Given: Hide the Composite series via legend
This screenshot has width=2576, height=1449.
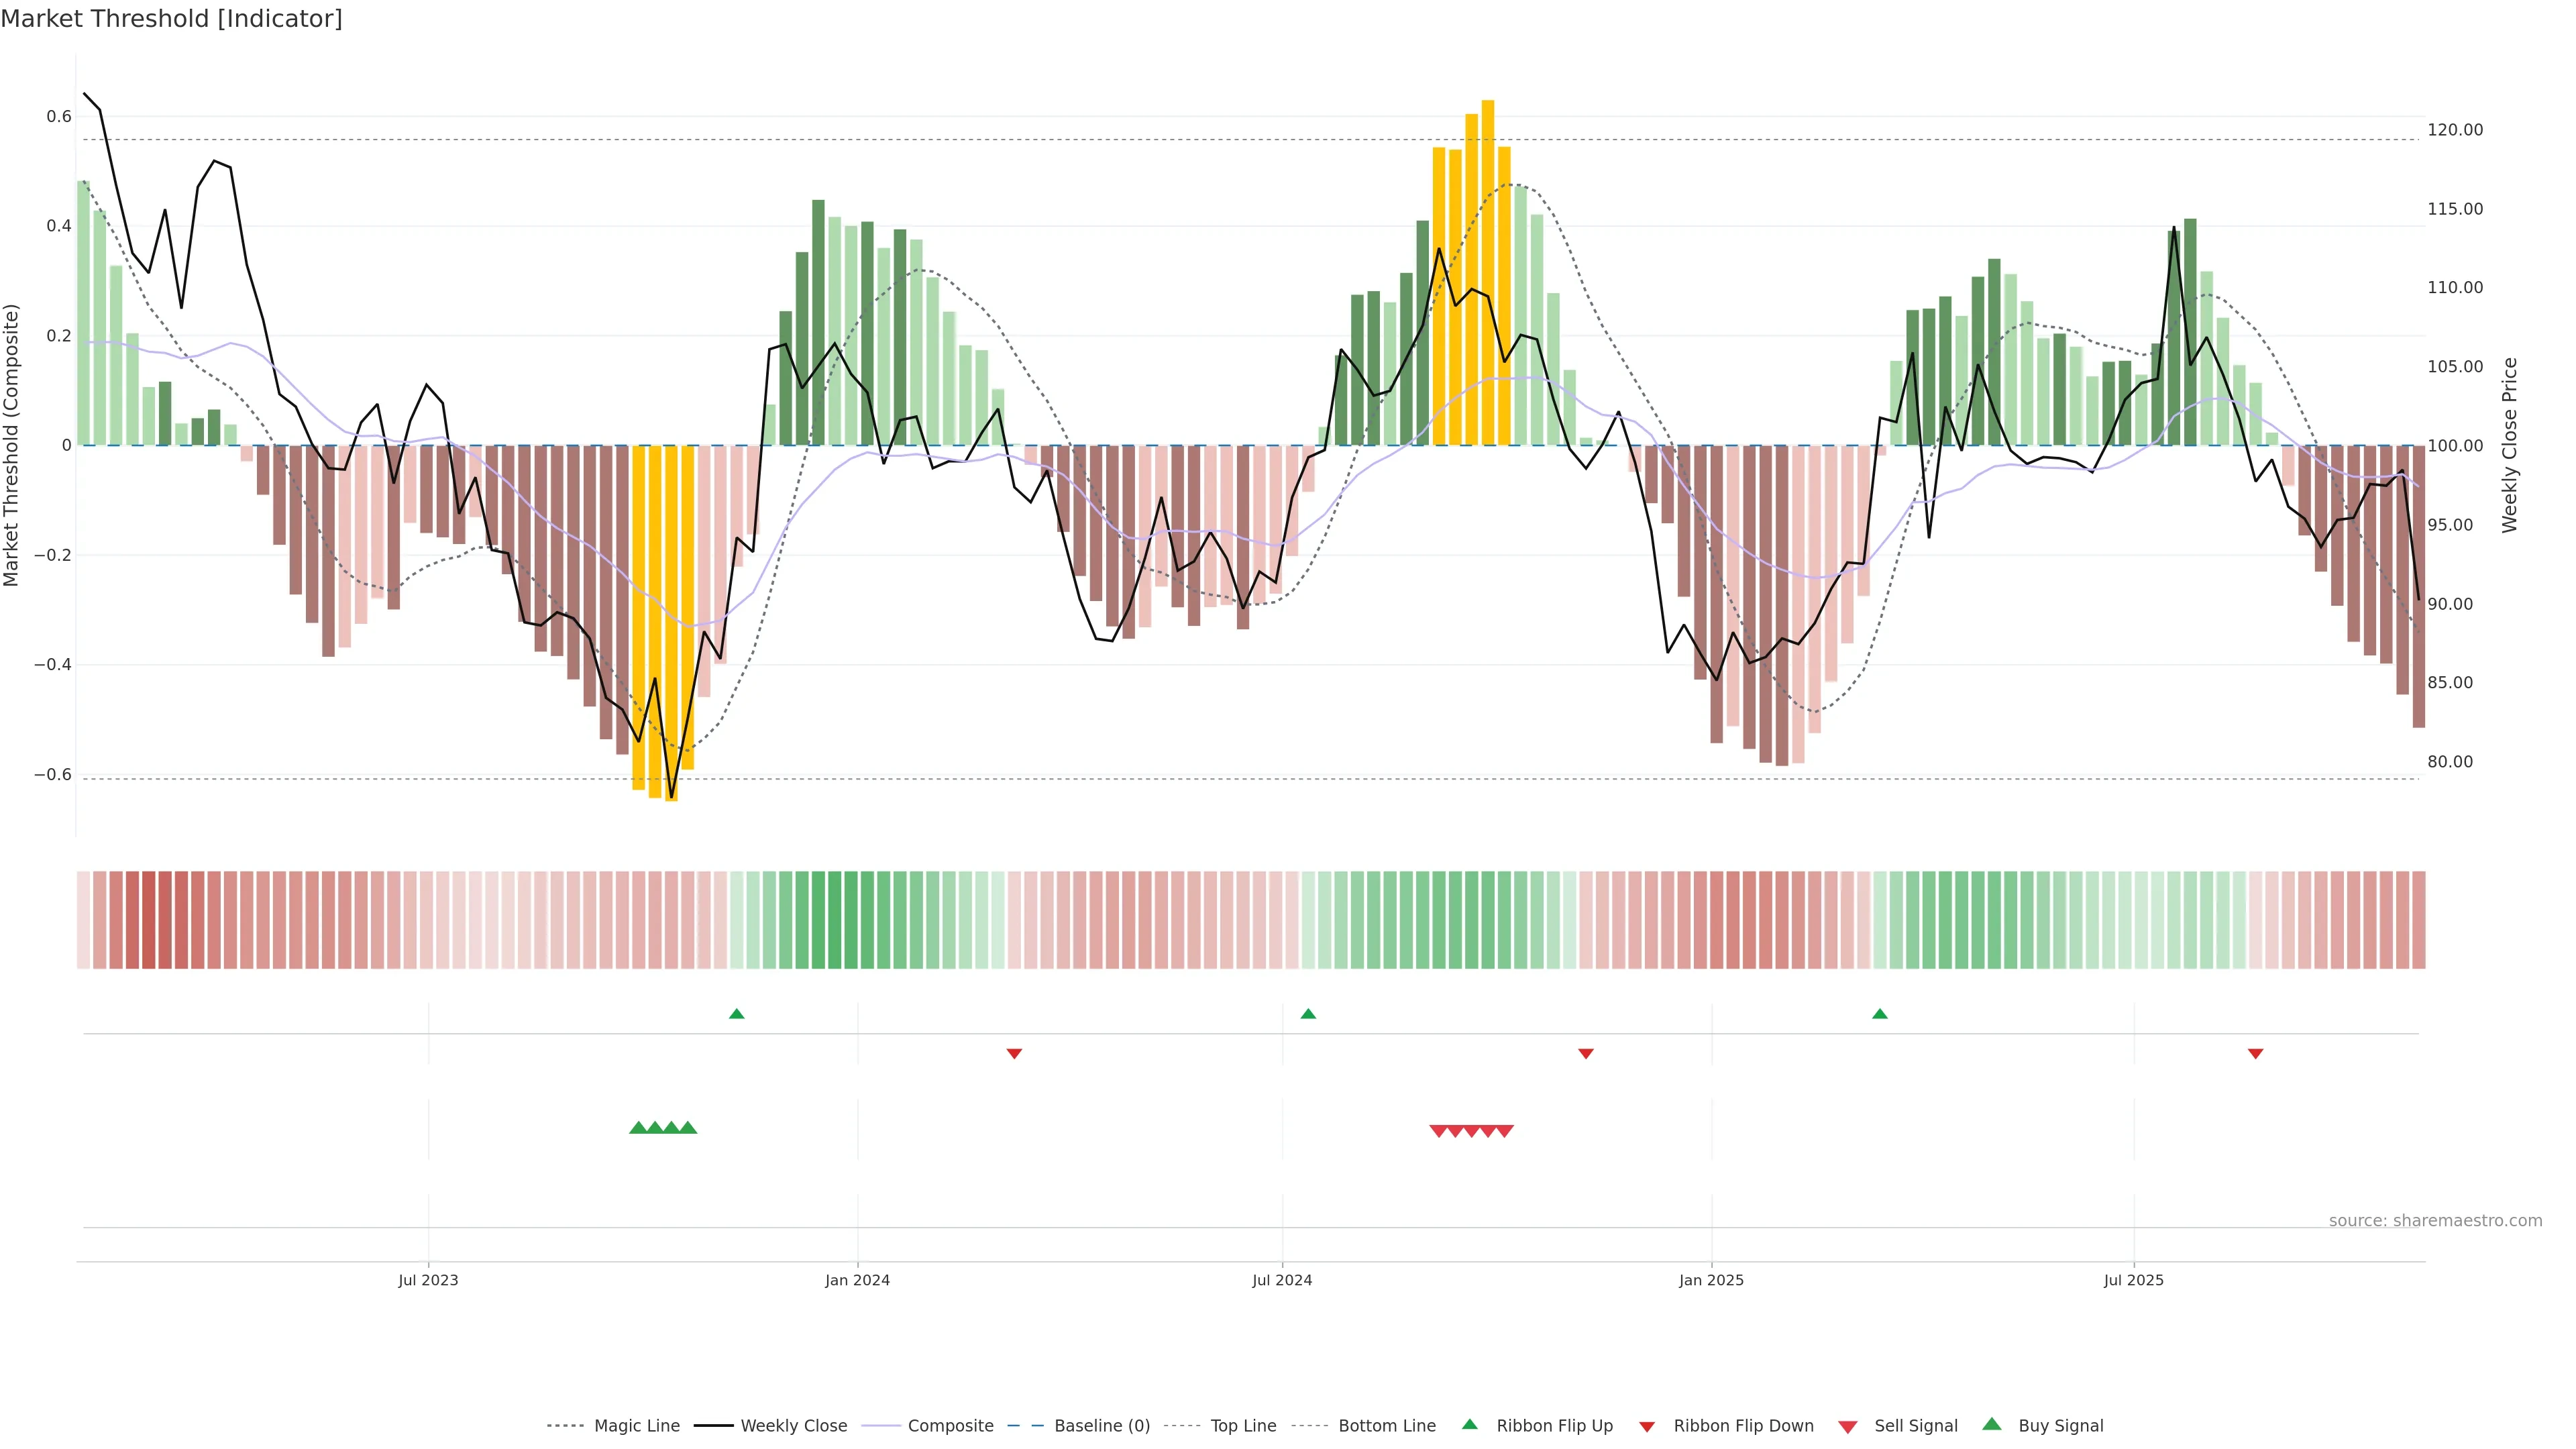Looking at the screenshot, I should click(x=950, y=1426).
